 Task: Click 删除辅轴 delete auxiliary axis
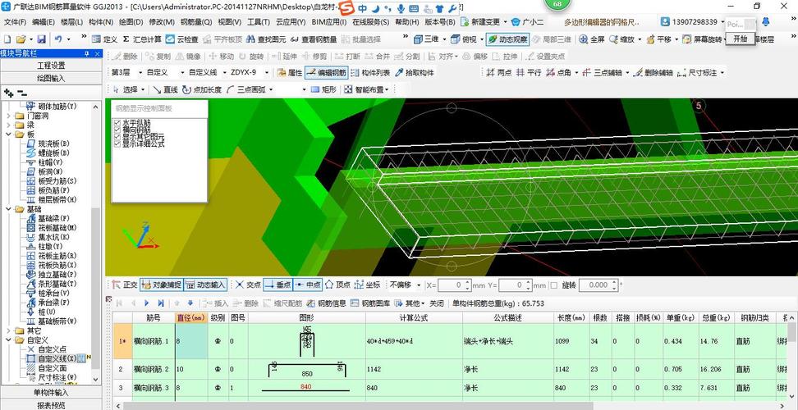tap(654, 73)
